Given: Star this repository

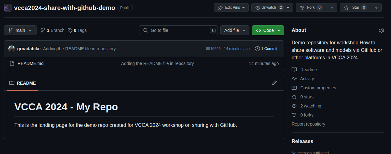Looking at the screenshot, I should pyautogui.click(x=355, y=7).
